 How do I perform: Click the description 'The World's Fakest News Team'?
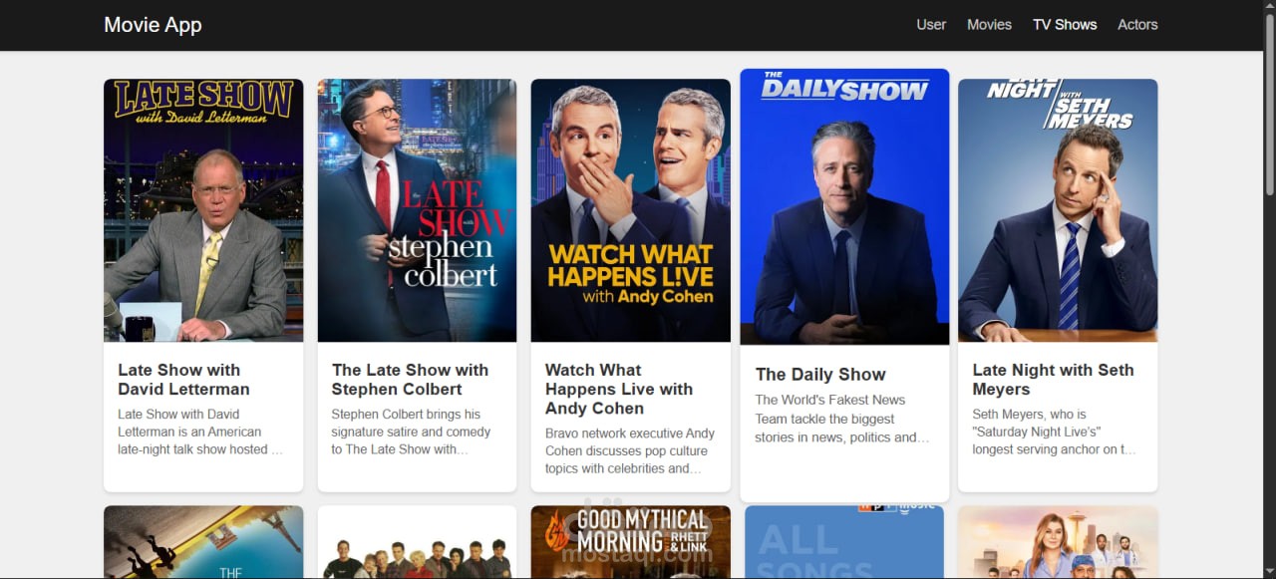point(842,419)
